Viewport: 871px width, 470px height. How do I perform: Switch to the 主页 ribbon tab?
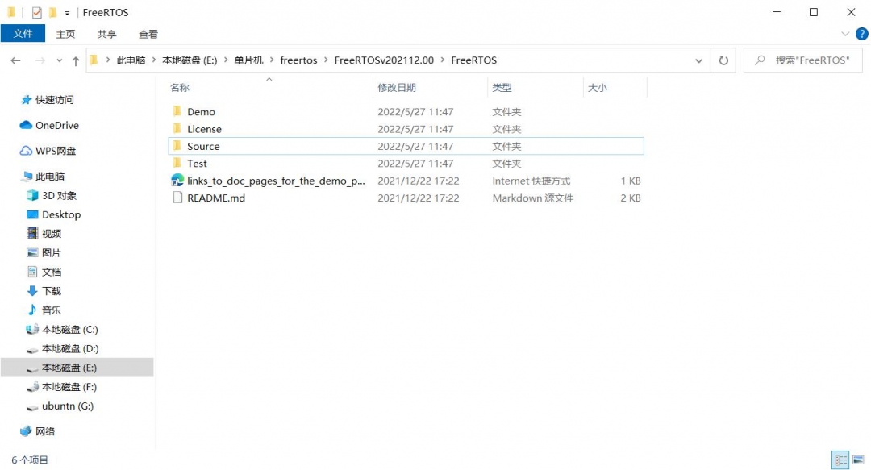[x=65, y=34]
